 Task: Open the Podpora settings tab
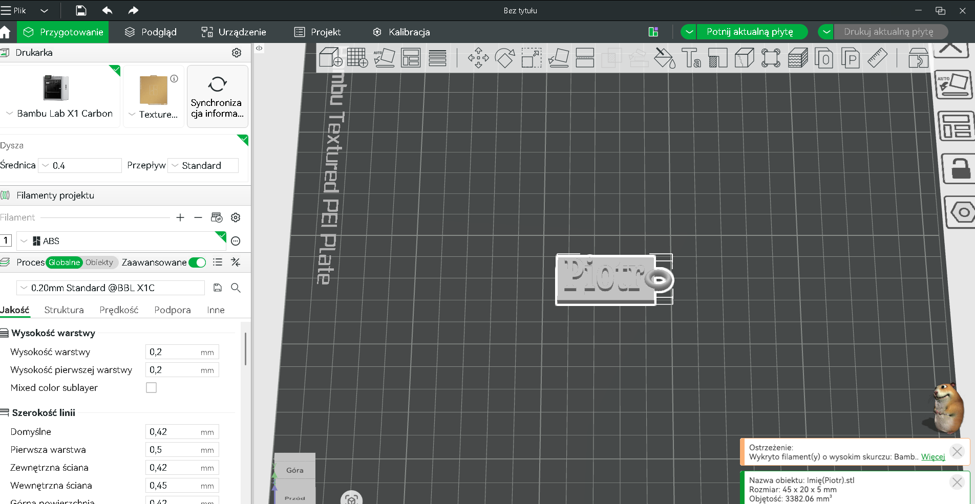[173, 310]
